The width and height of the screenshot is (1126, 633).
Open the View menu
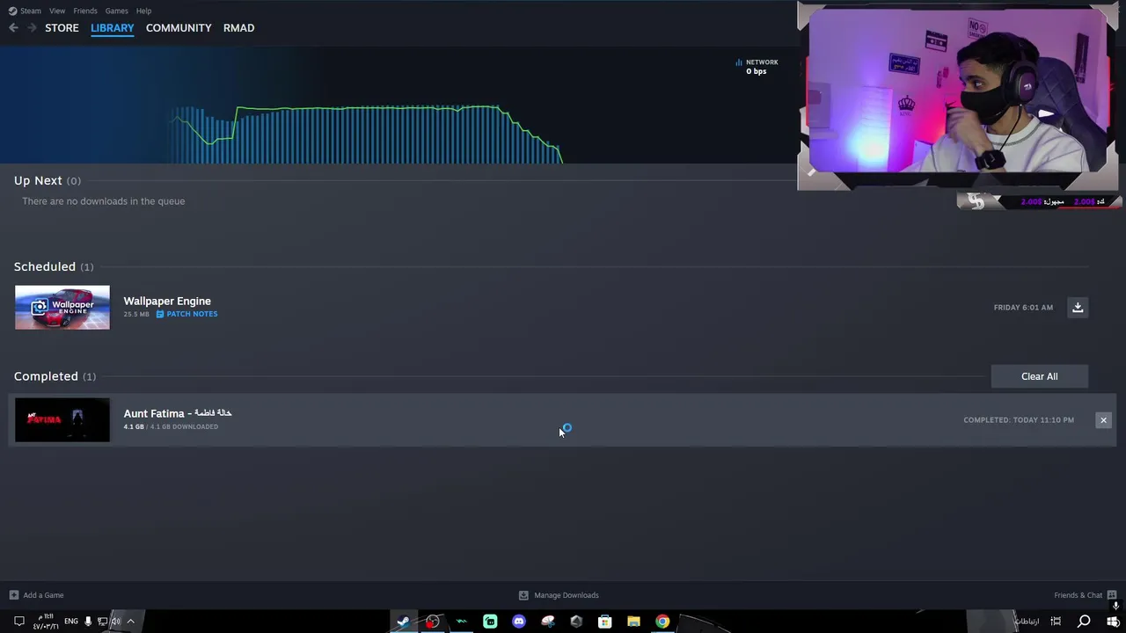57,11
